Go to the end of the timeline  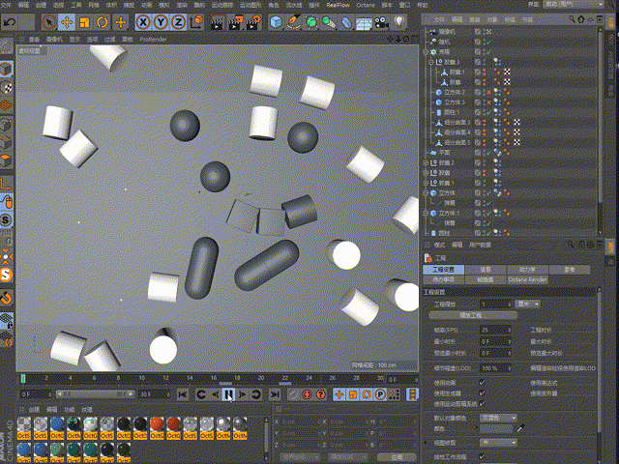pyautogui.click(x=275, y=394)
